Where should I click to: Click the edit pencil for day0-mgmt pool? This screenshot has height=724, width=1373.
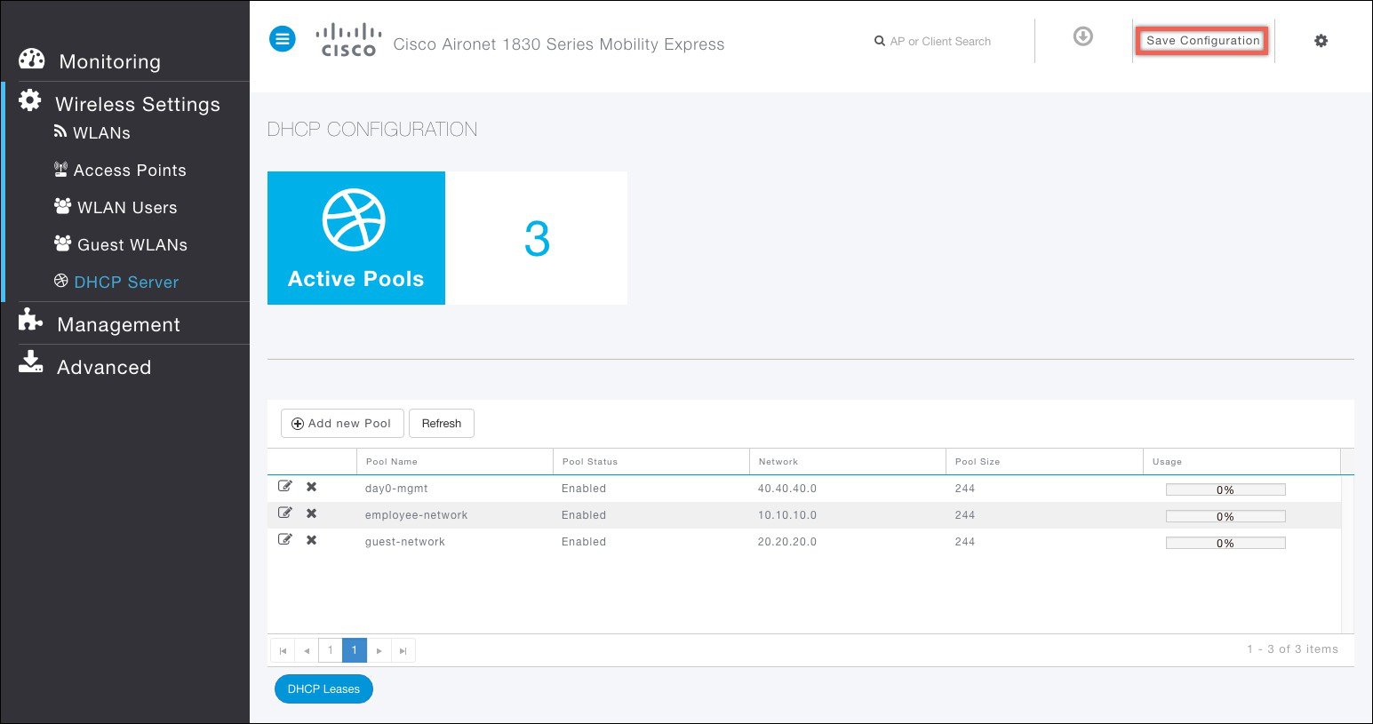point(285,485)
